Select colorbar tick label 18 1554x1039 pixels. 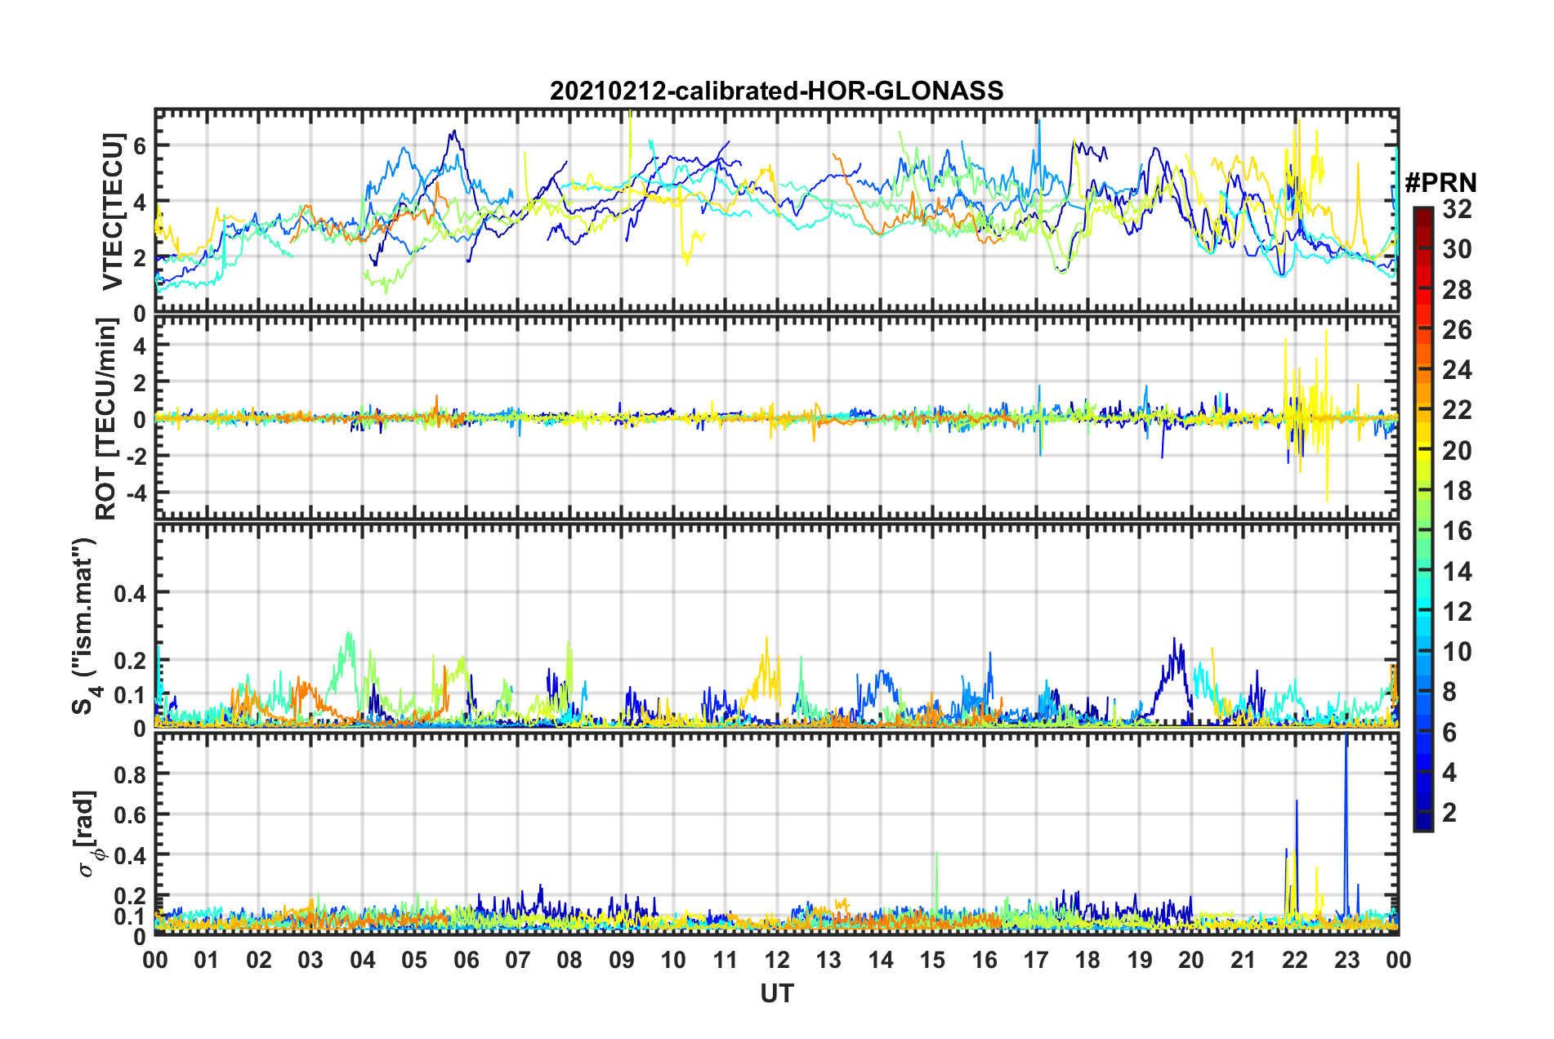1457,491
